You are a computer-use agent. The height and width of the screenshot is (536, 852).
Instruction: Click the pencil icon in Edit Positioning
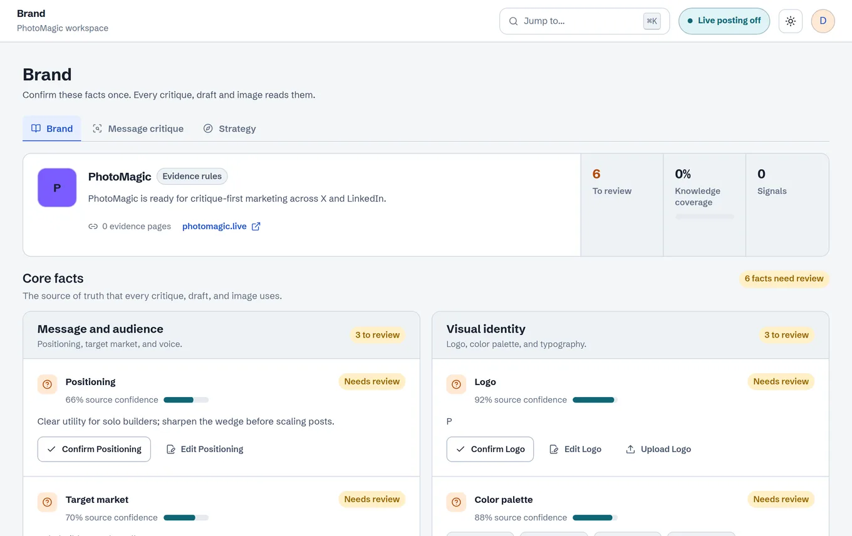170,449
